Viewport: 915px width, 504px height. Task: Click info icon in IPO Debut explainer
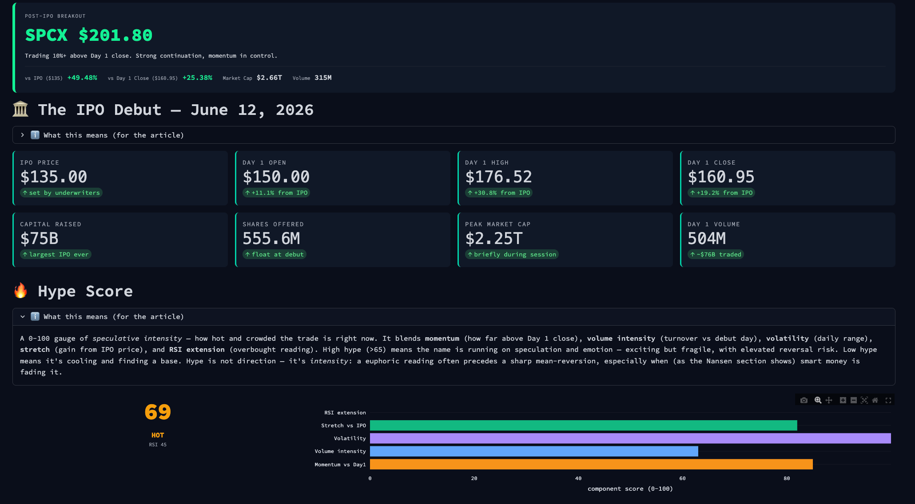[35, 135]
